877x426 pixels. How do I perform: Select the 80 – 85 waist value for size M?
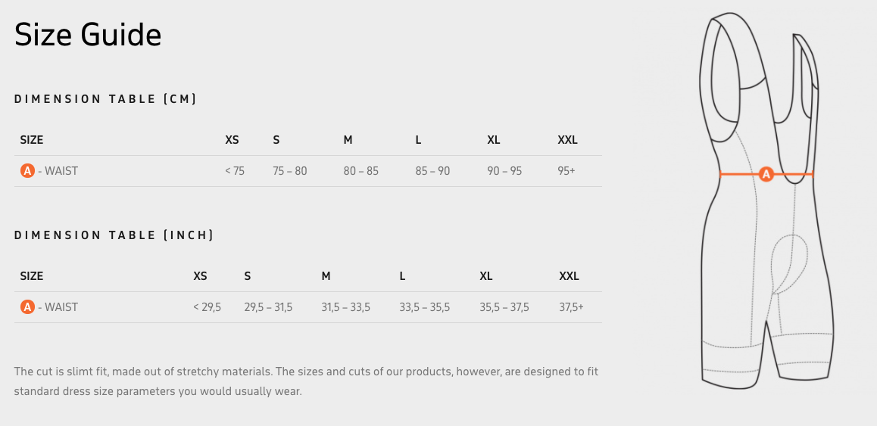(x=360, y=171)
